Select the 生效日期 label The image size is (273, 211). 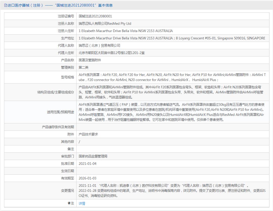[x=67, y=171]
